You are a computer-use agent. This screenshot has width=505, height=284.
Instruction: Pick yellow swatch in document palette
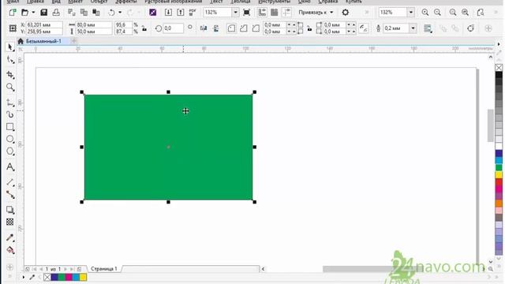coord(83,277)
